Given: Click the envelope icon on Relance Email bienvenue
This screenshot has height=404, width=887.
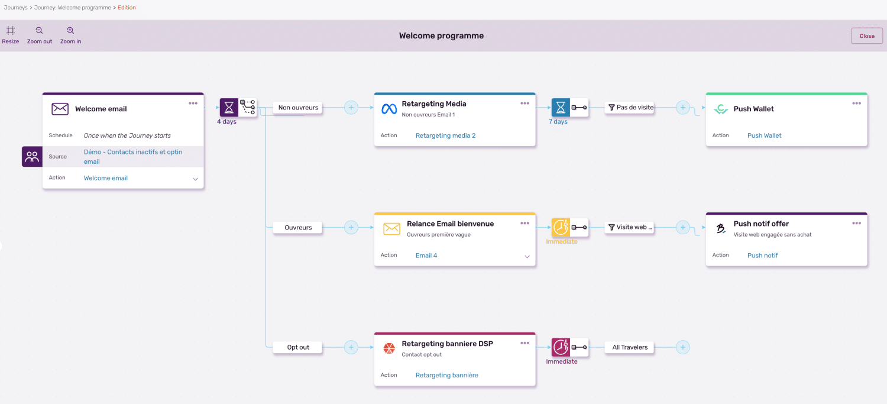Looking at the screenshot, I should pyautogui.click(x=391, y=228).
